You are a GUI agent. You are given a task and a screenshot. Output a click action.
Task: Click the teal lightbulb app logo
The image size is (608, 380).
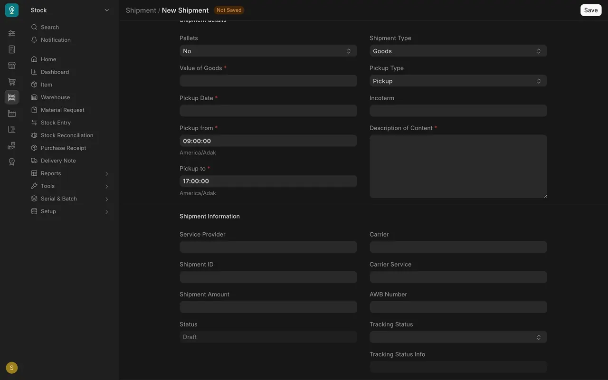(x=12, y=10)
